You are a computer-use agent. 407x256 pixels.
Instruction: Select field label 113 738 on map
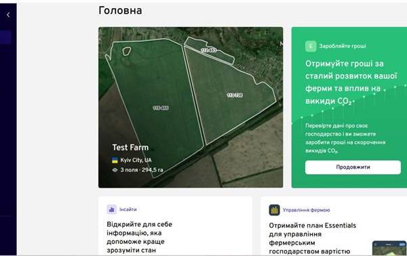235,95
